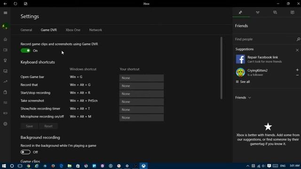This screenshot has height=169, width=301.
Task: Open Achievements trophy icon in sidebar
Action: (5, 61)
